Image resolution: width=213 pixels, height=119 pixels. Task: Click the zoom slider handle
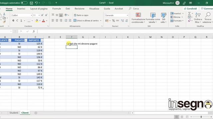(x=201, y=117)
